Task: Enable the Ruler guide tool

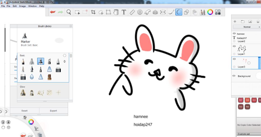Action: click(x=132, y=12)
